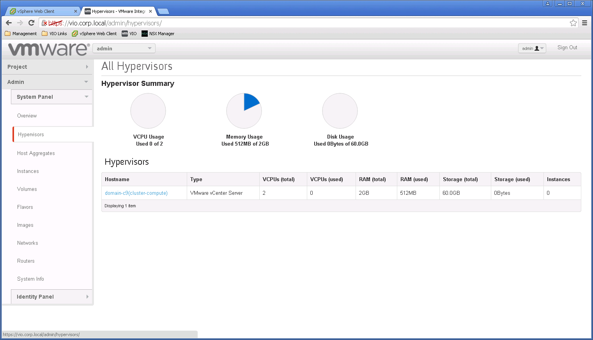
Task: Open the admin user menu dropdown
Action: tap(532, 48)
